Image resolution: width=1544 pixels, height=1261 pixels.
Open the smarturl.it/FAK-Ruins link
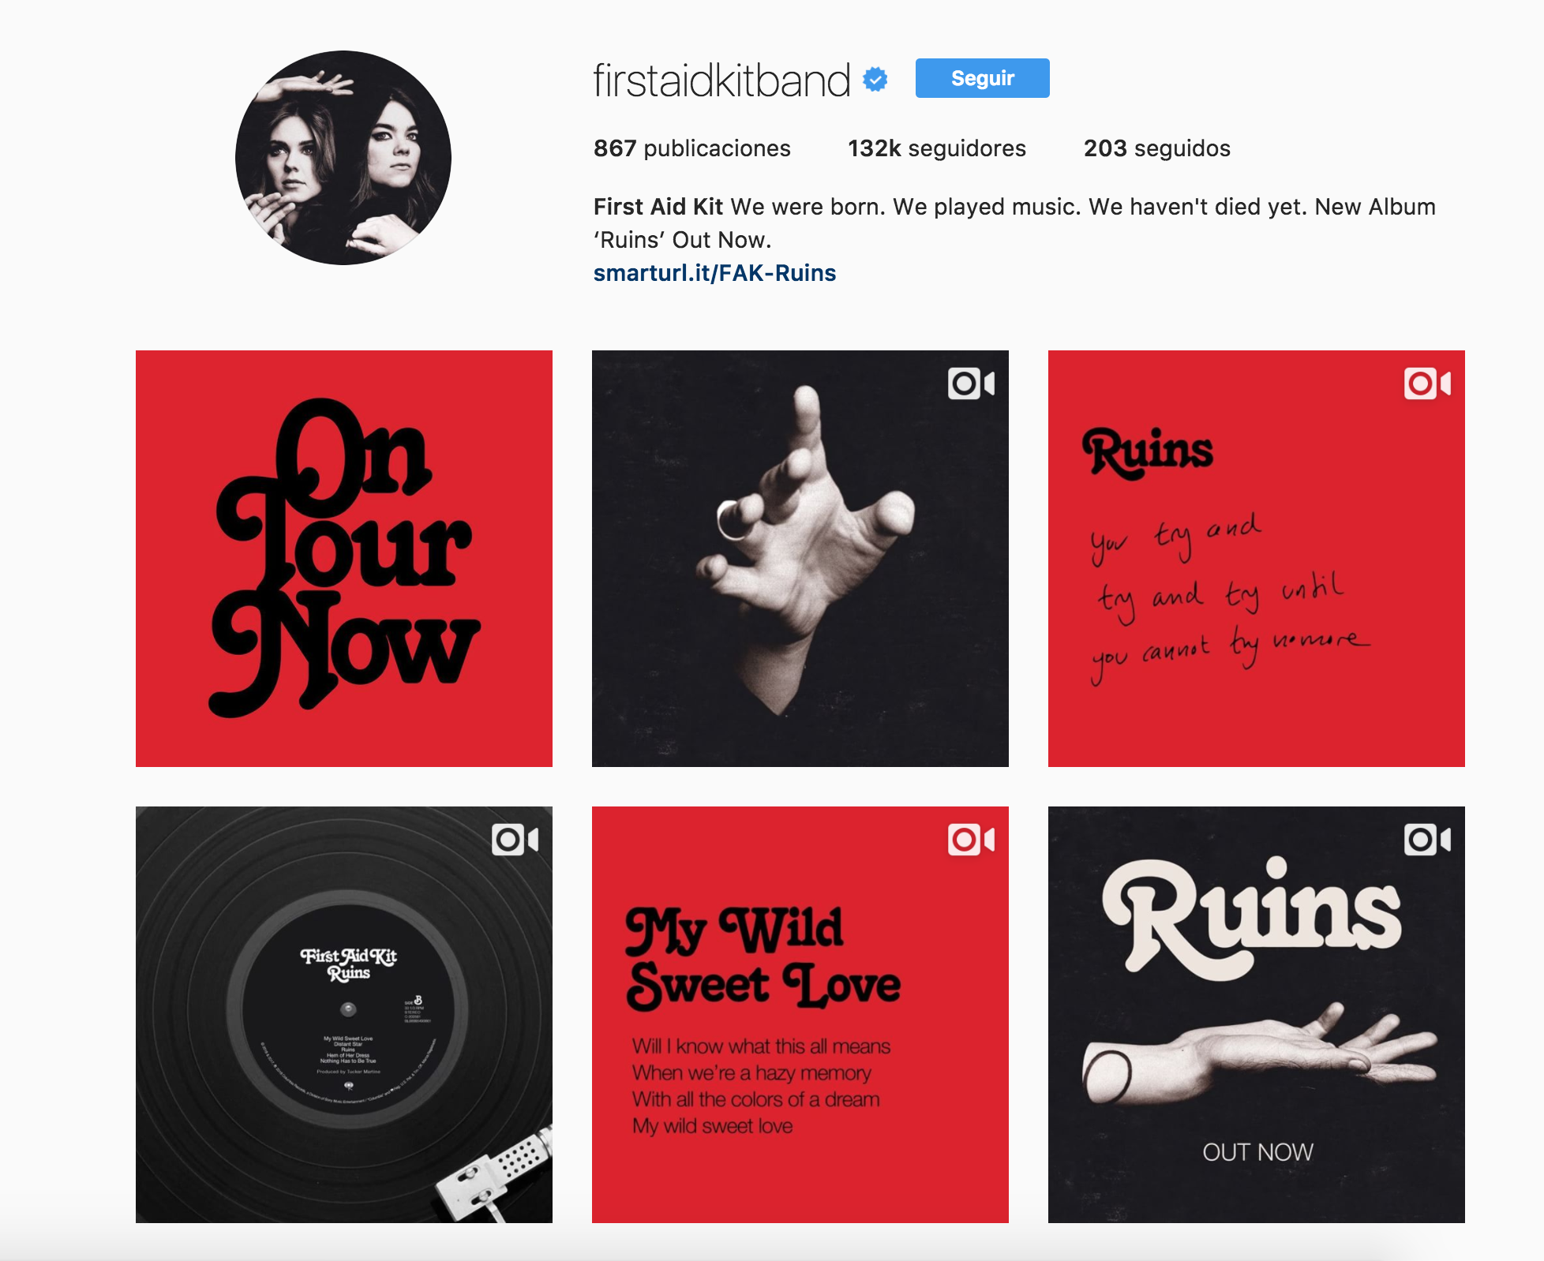tap(714, 273)
